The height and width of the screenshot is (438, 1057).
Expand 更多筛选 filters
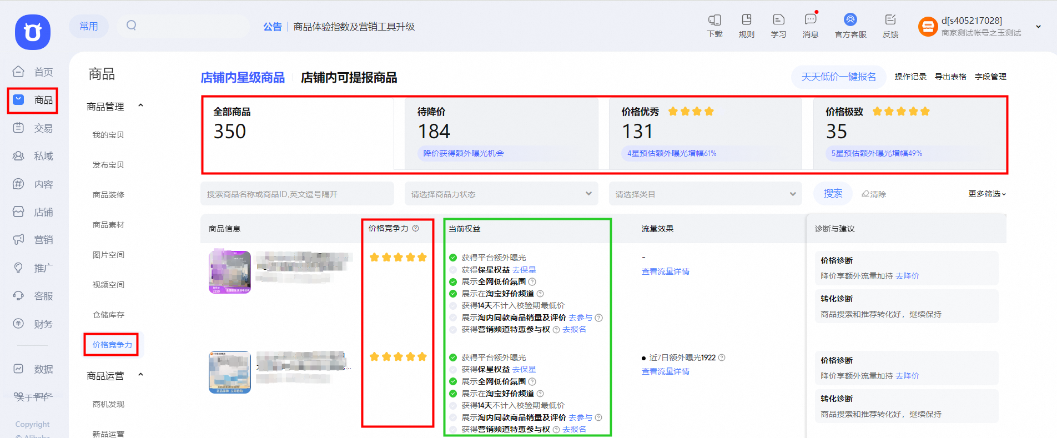[987, 194]
